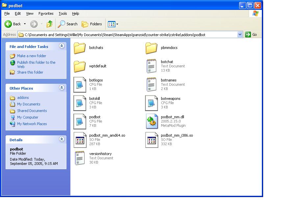Click the Back arrow icon
The width and height of the screenshot is (299, 224).
coord(8,24)
